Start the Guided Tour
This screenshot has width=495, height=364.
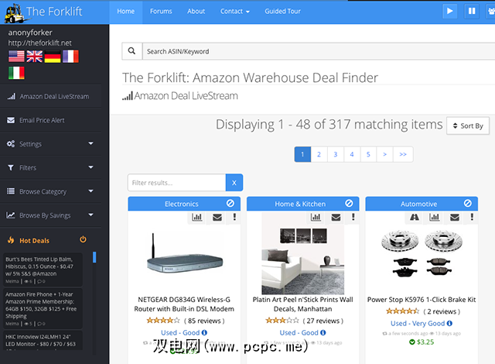coord(282,12)
